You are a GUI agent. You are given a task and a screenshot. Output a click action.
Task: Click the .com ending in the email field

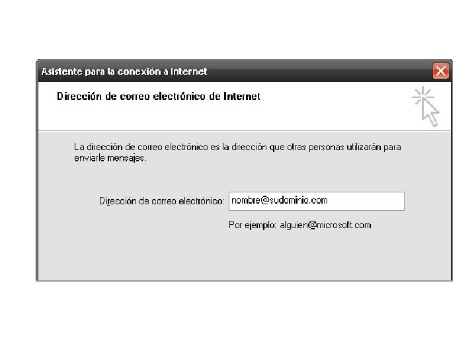pos(319,200)
